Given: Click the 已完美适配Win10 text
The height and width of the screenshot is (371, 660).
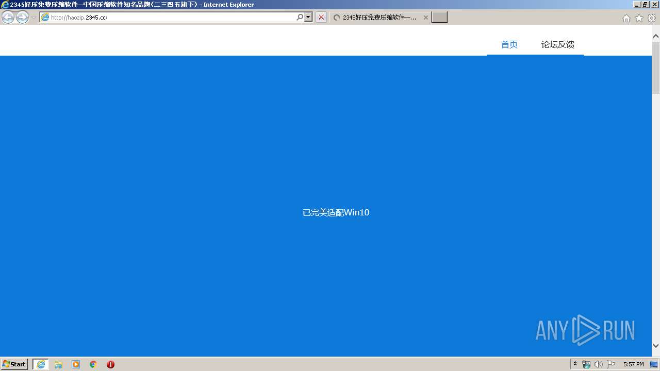Looking at the screenshot, I should 336,212.
